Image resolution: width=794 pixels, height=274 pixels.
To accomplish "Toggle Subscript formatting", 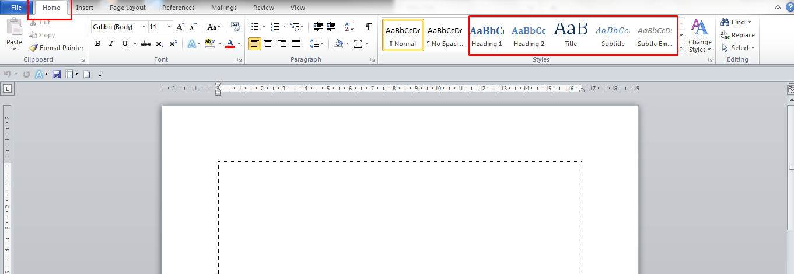I will point(160,44).
